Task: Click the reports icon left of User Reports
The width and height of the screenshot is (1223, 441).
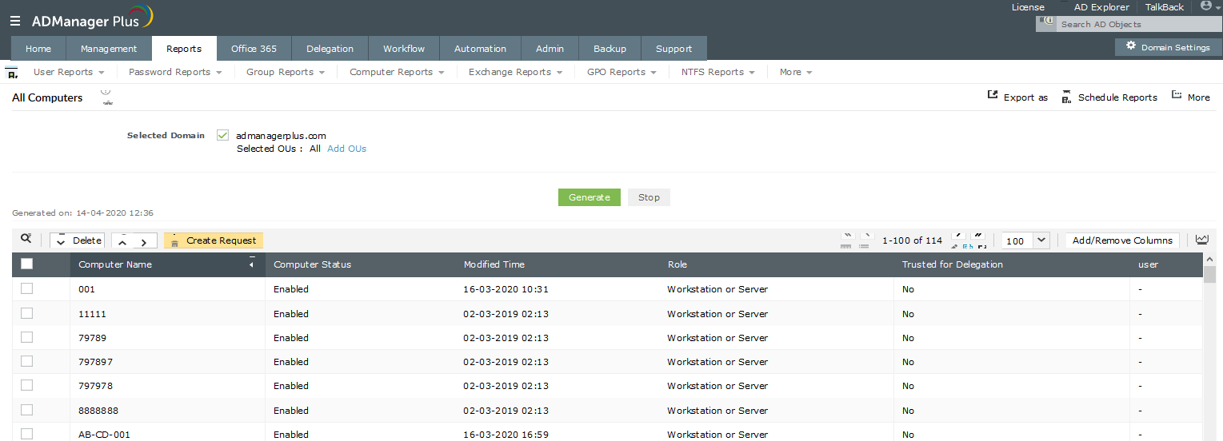Action: (x=12, y=73)
